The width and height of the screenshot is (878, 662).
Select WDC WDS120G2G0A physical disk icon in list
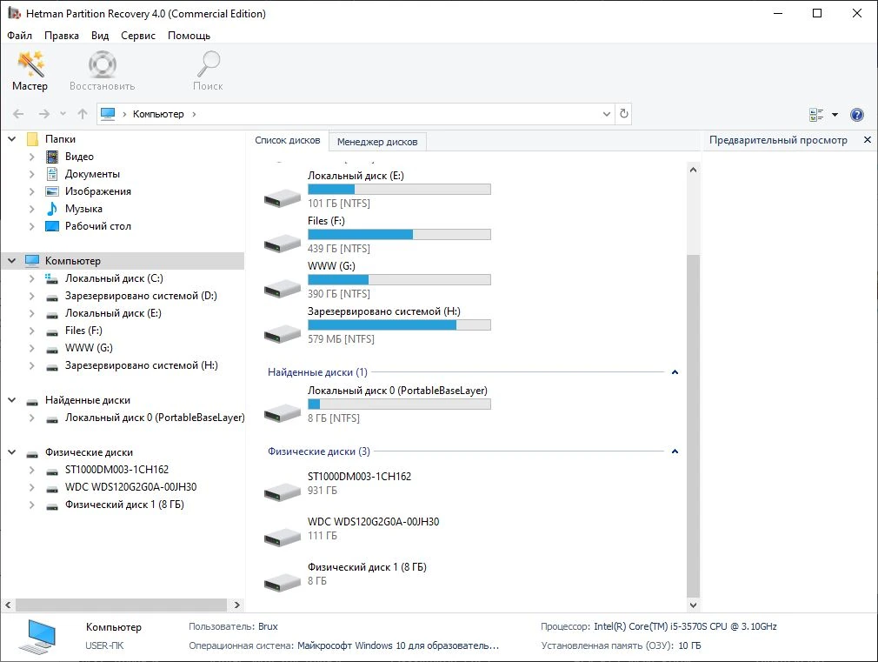283,537
